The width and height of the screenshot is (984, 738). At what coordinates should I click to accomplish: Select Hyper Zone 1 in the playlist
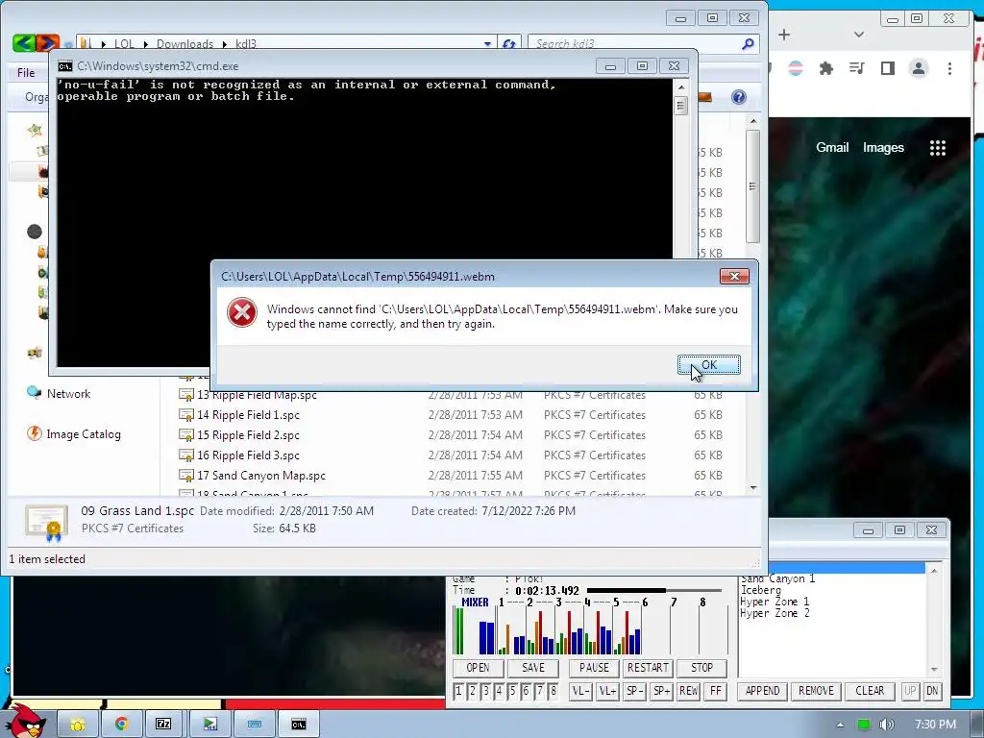(775, 602)
